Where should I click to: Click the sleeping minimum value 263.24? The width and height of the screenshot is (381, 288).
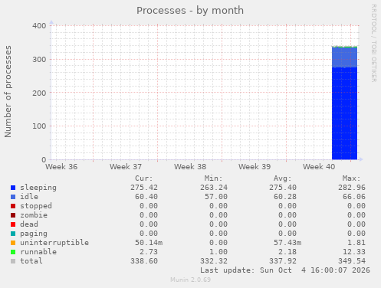(214, 188)
